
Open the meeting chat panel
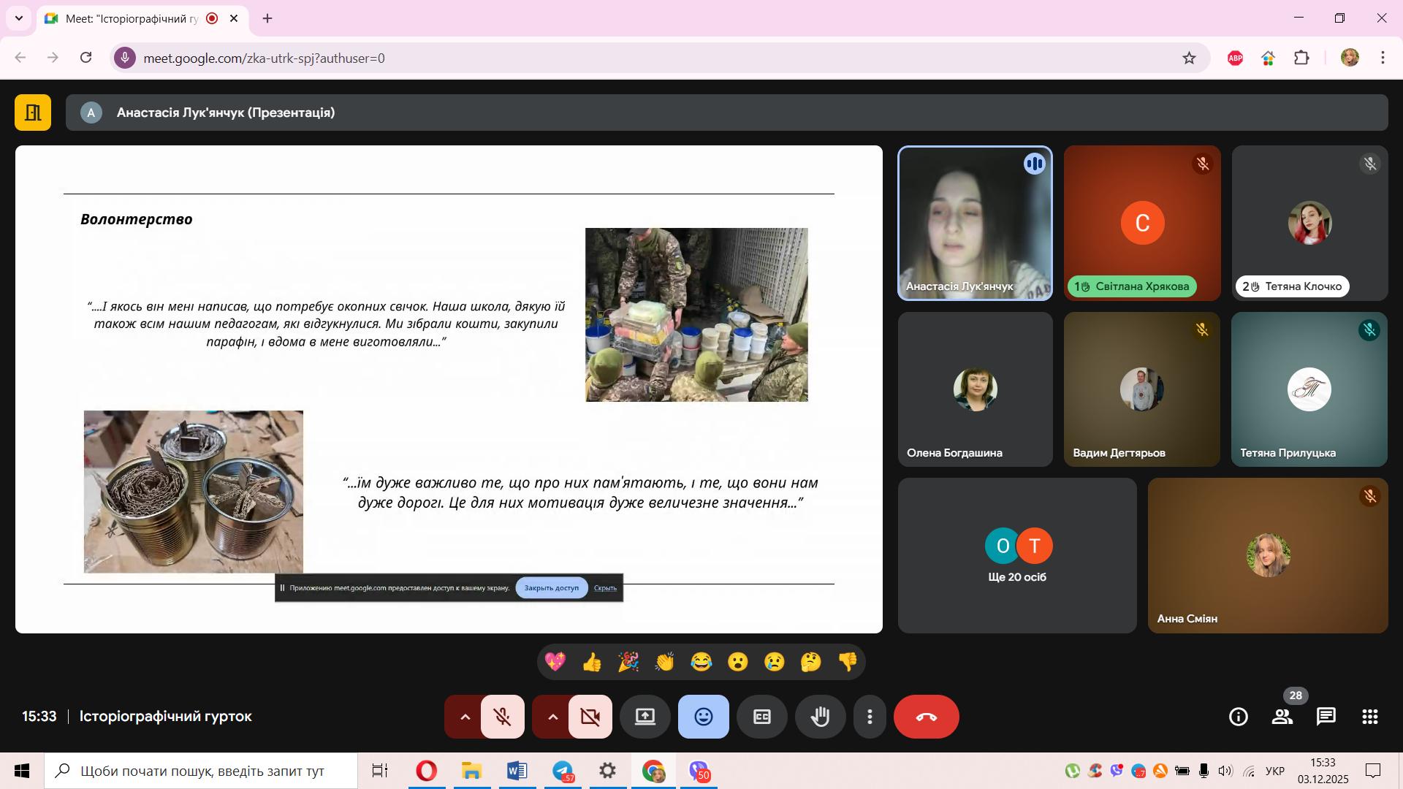(x=1326, y=717)
